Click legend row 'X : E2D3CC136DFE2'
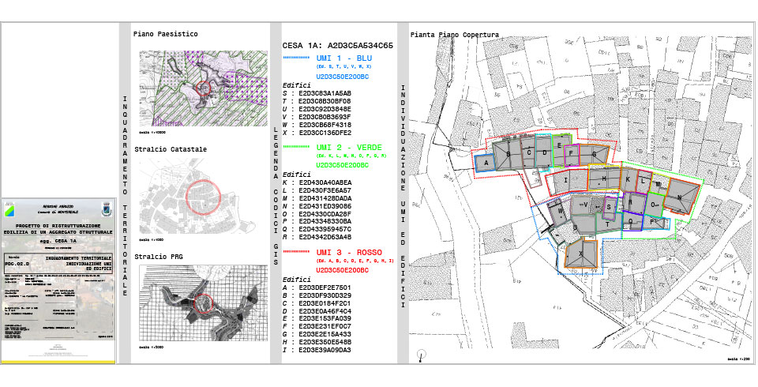This screenshot has height=387, width=758. coord(317,133)
